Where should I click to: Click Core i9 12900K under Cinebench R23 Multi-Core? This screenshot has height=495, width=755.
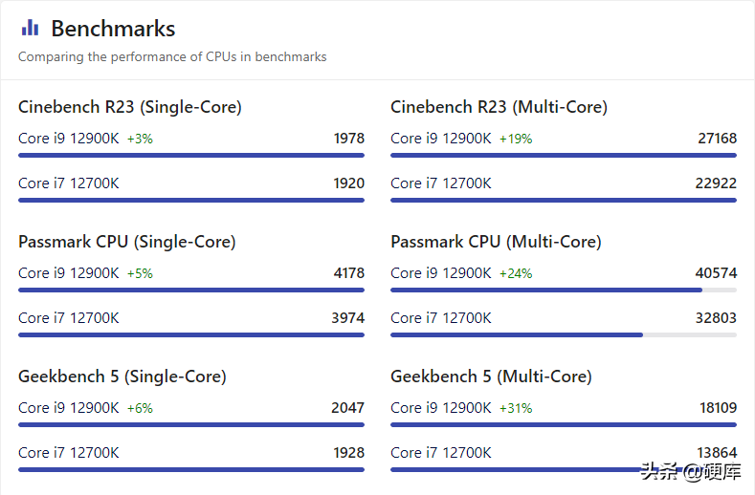[x=440, y=139]
